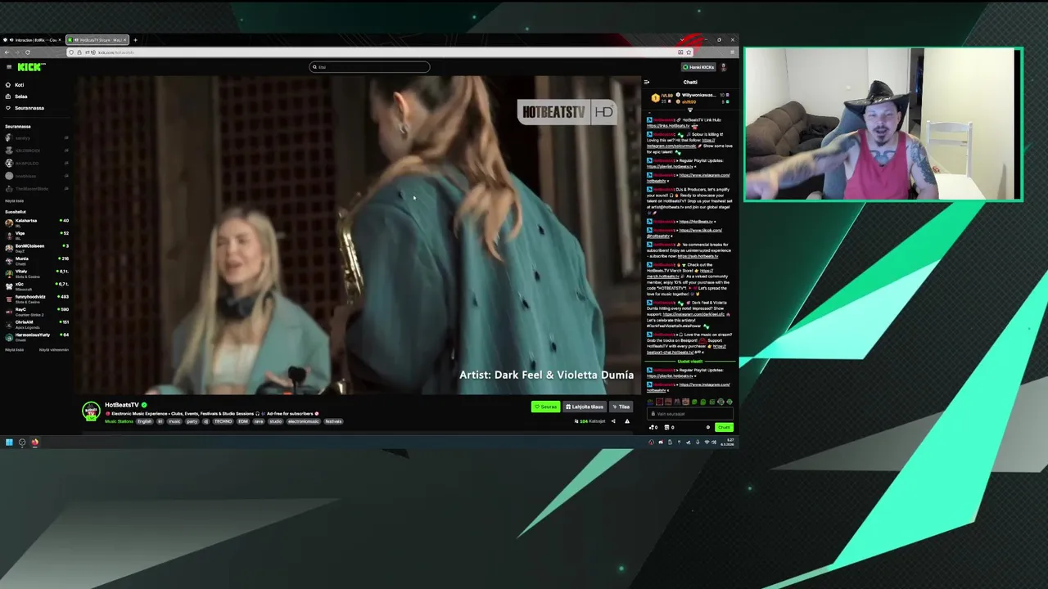Click the Tilaa subscribe button
This screenshot has height=589, width=1048.
coord(621,407)
